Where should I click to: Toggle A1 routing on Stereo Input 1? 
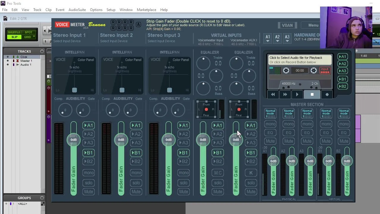coord(88,125)
